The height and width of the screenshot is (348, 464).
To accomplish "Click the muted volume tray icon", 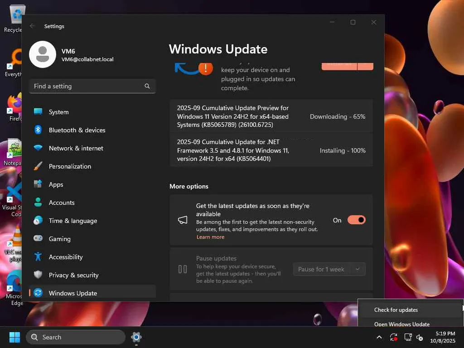I will point(420,337).
